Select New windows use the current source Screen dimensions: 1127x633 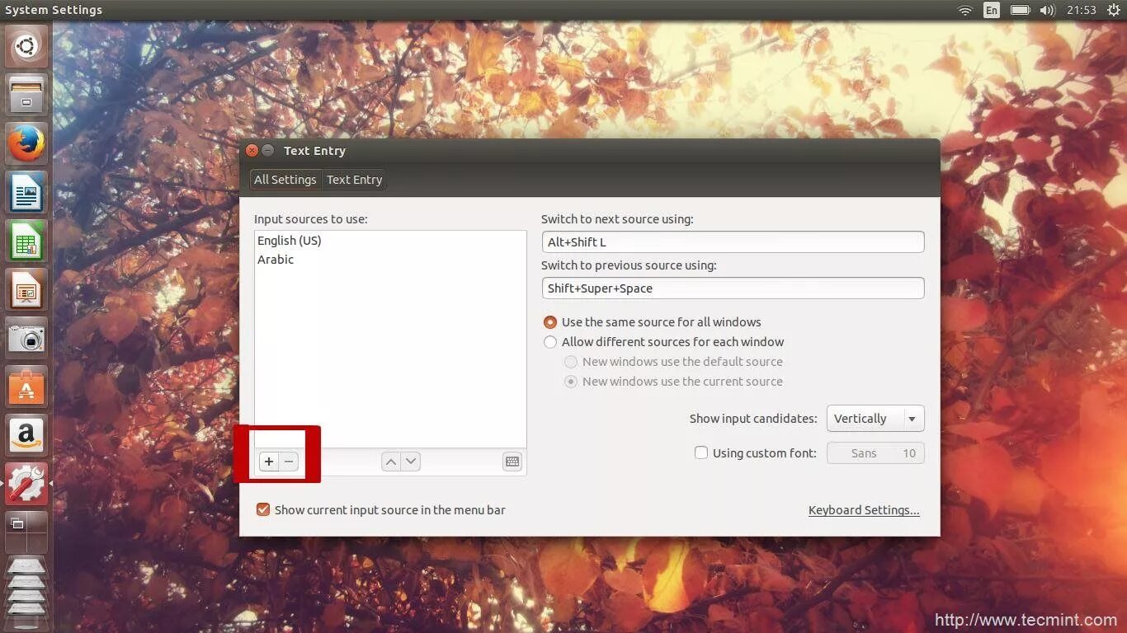click(673, 382)
